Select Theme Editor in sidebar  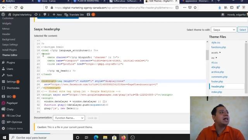[x=10, y=55]
